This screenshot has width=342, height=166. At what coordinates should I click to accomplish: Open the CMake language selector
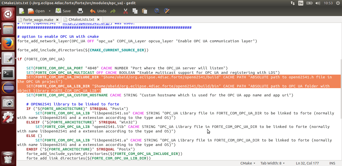coord(248,163)
